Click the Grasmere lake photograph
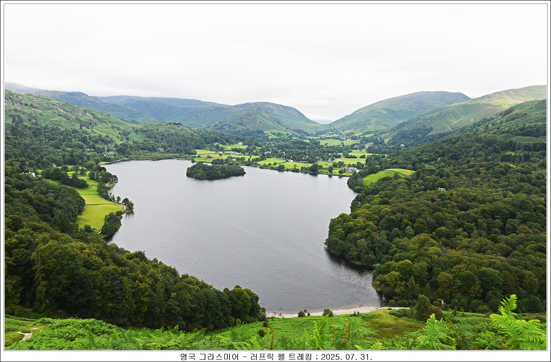This screenshot has height=362, width=551. pos(275,177)
